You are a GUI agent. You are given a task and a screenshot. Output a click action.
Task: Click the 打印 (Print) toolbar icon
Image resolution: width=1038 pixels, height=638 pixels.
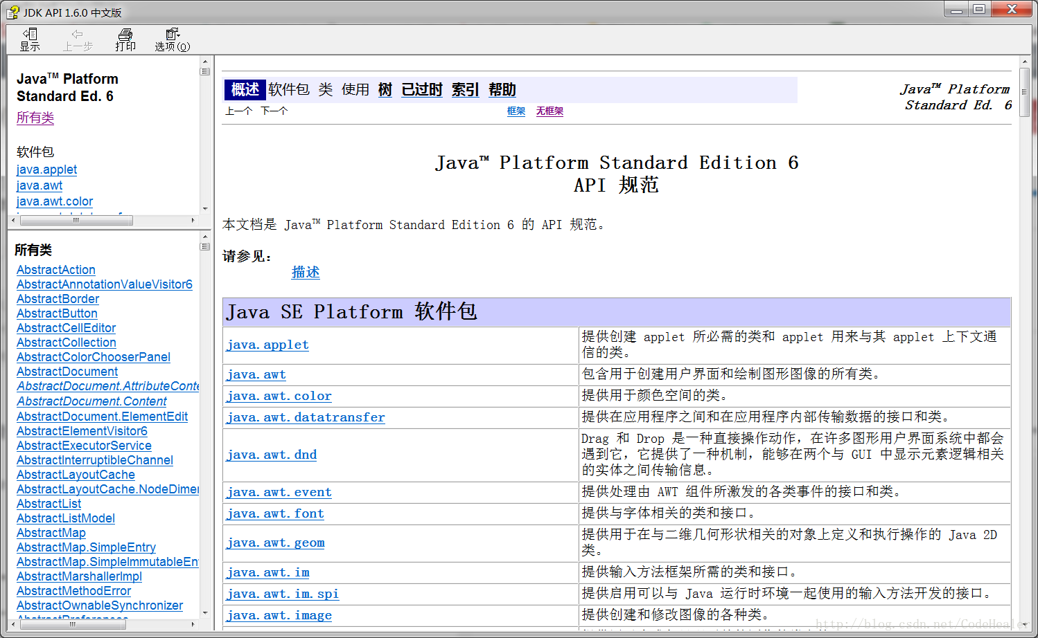tap(125, 39)
